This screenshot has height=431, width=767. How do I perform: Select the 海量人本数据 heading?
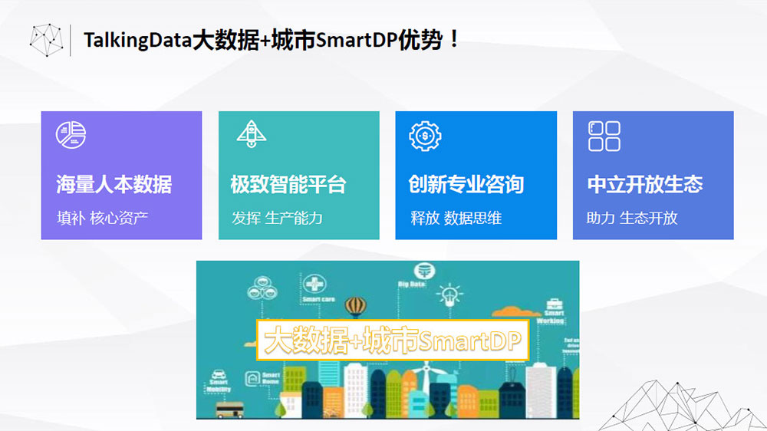click(x=114, y=184)
